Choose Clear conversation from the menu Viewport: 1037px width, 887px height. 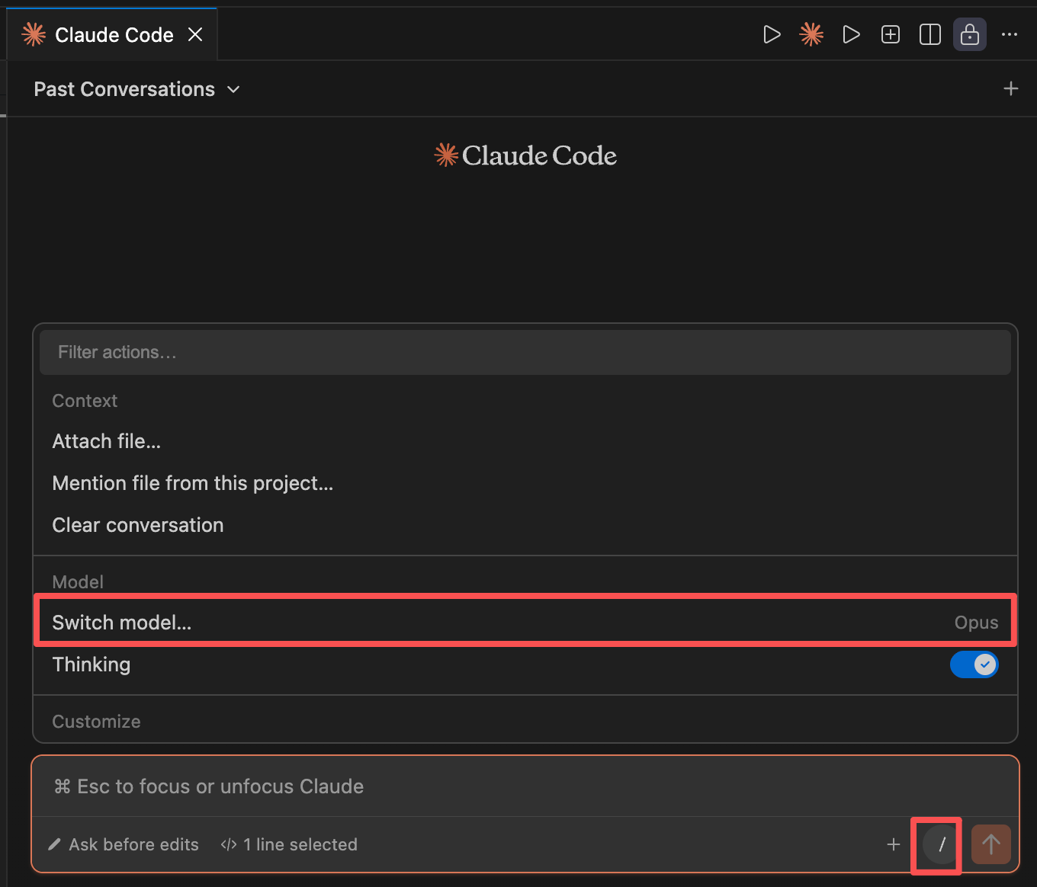tap(137, 525)
